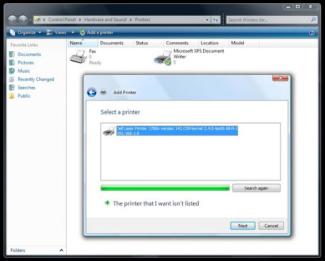Refresh the Printers folder view
Screen dimensions: 325x261
point(216,20)
